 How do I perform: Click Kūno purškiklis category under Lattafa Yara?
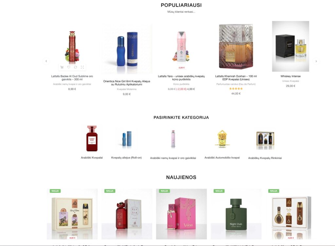181,84
